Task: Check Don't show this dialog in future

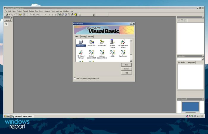Action: tap(75, 78)
